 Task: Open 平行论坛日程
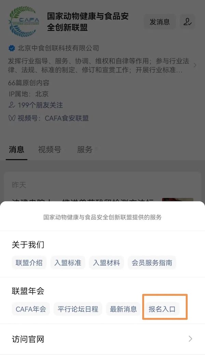pyautogui.click(x=78, y=309)
